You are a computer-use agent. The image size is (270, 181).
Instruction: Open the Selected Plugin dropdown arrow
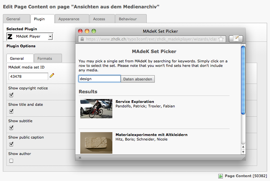(x=50, y=37)
